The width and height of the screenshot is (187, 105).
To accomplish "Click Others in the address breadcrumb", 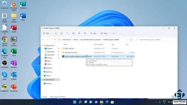I will coord(76,40).
